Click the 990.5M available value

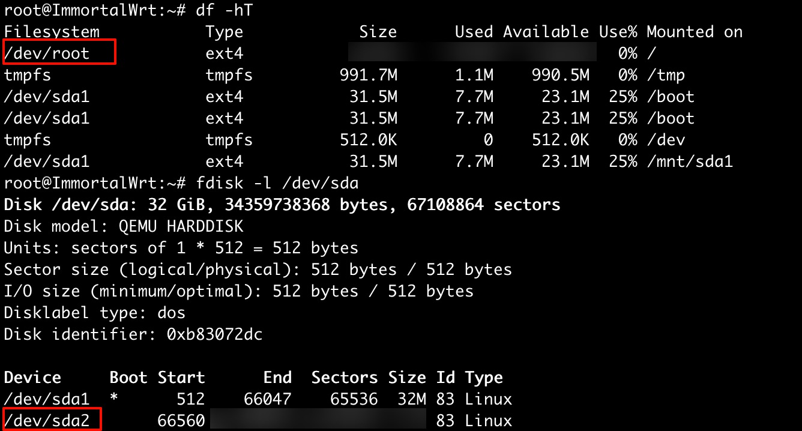point(560,75)
